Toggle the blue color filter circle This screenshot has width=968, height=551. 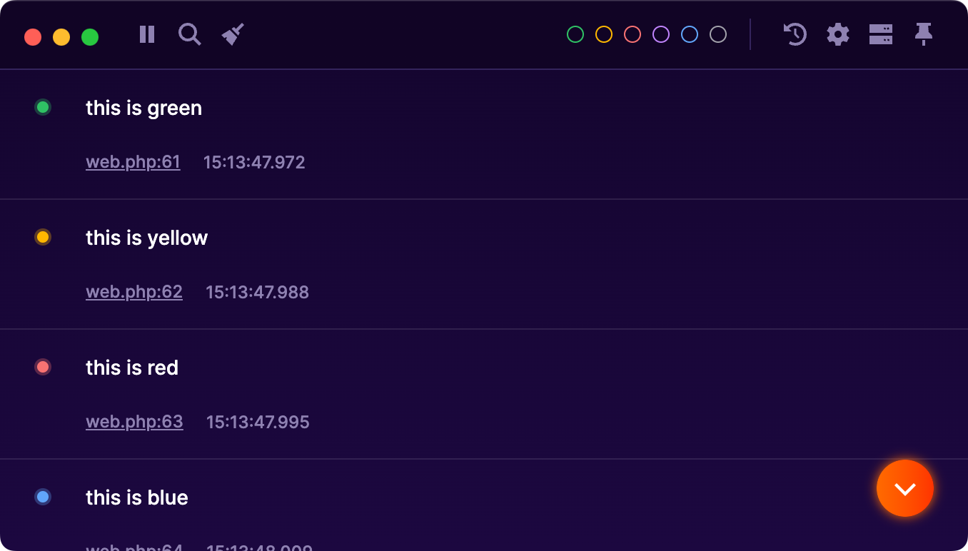pyautogui.click(x=689, y=34)
